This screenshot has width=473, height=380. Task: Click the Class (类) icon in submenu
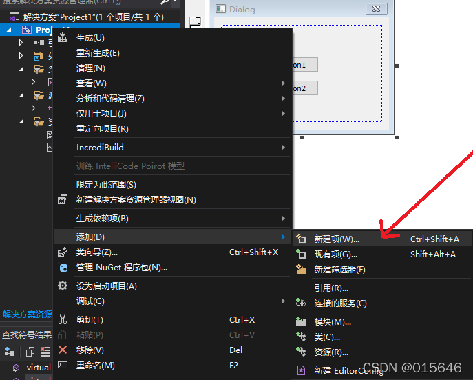(x=301, y=337)
